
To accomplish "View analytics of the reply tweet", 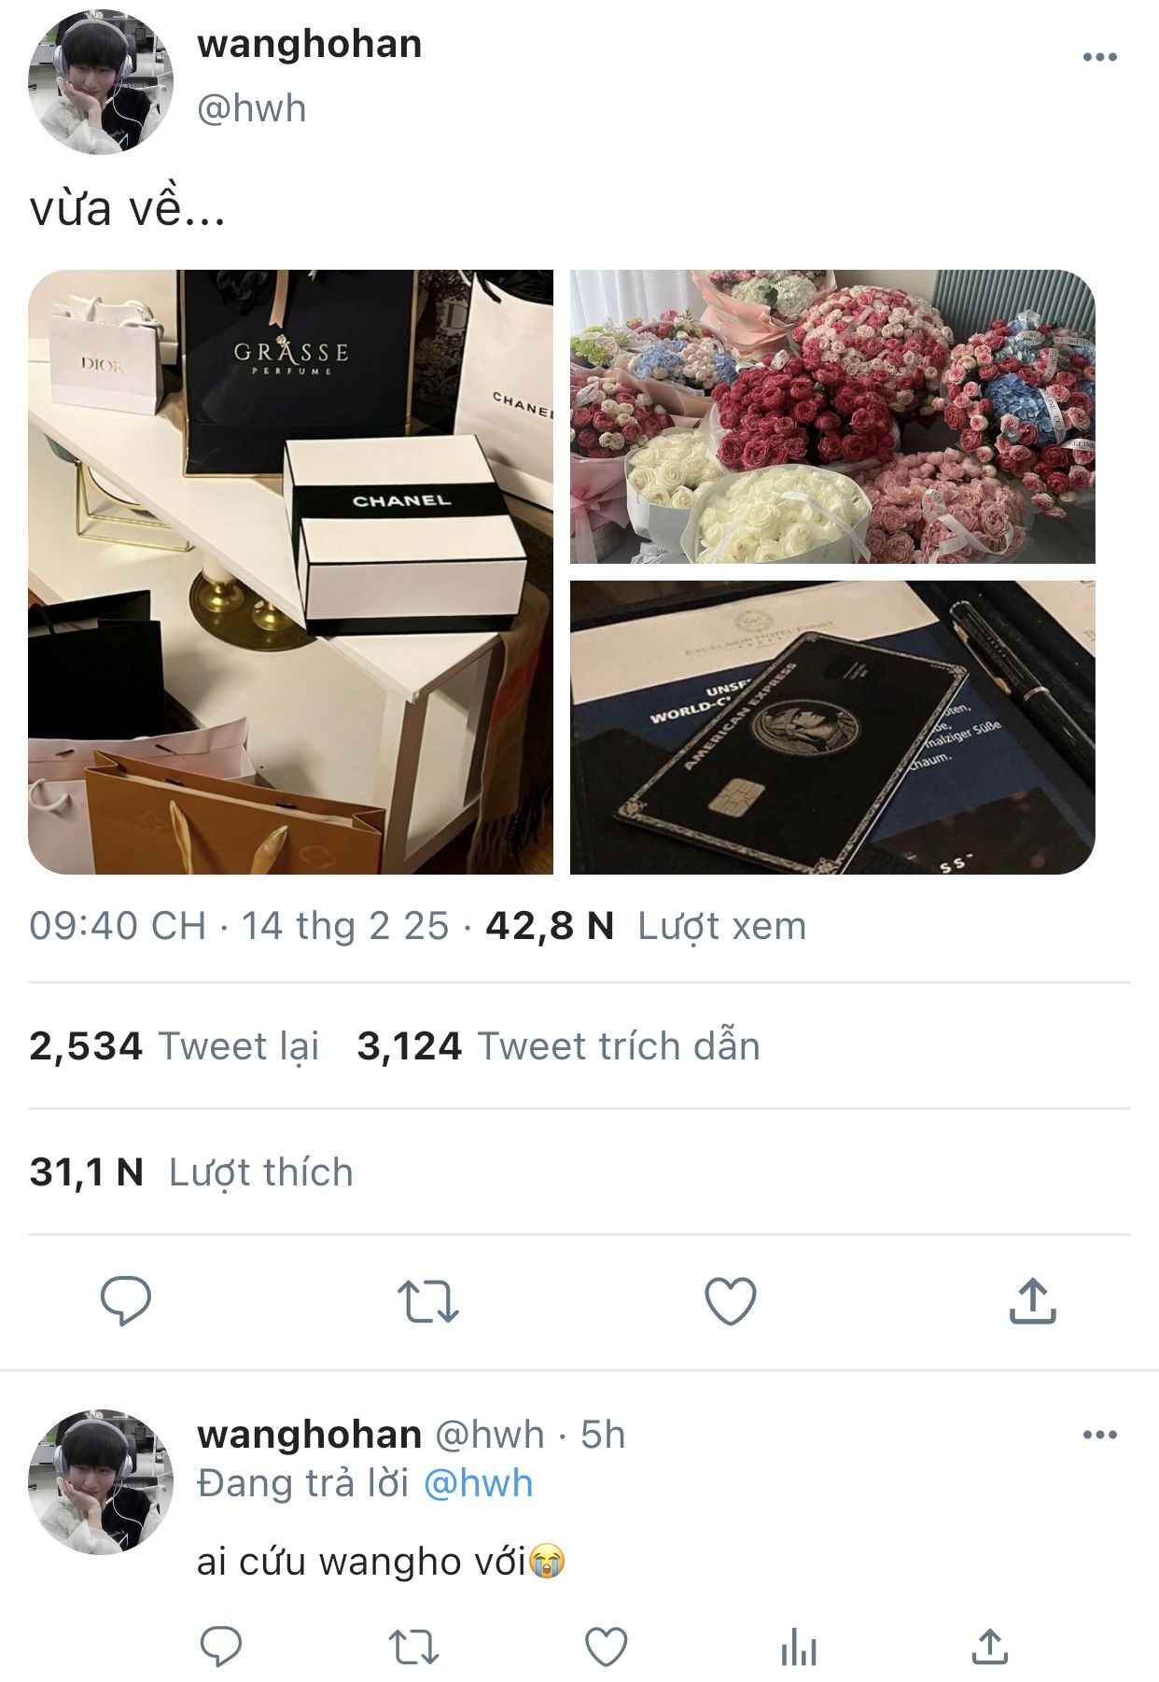I will click(799, 1647).
